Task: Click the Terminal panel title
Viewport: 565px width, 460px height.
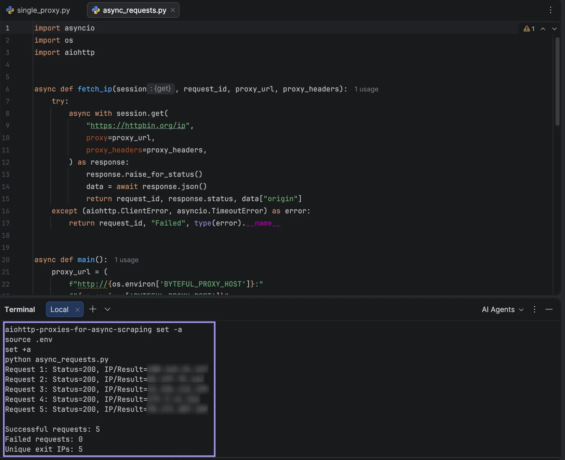Action: click(x=20, y=309)
